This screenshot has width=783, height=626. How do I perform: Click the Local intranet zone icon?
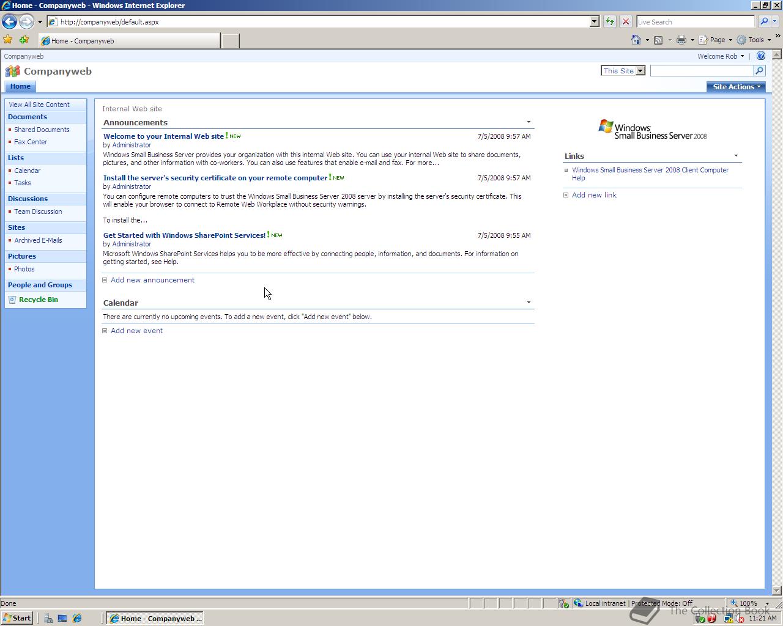(x=578, y=603)
